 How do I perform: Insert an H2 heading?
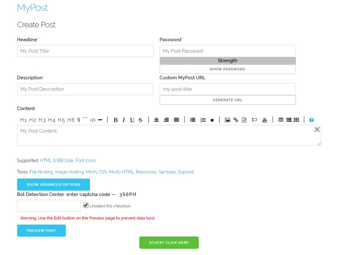tap(33, 120)
